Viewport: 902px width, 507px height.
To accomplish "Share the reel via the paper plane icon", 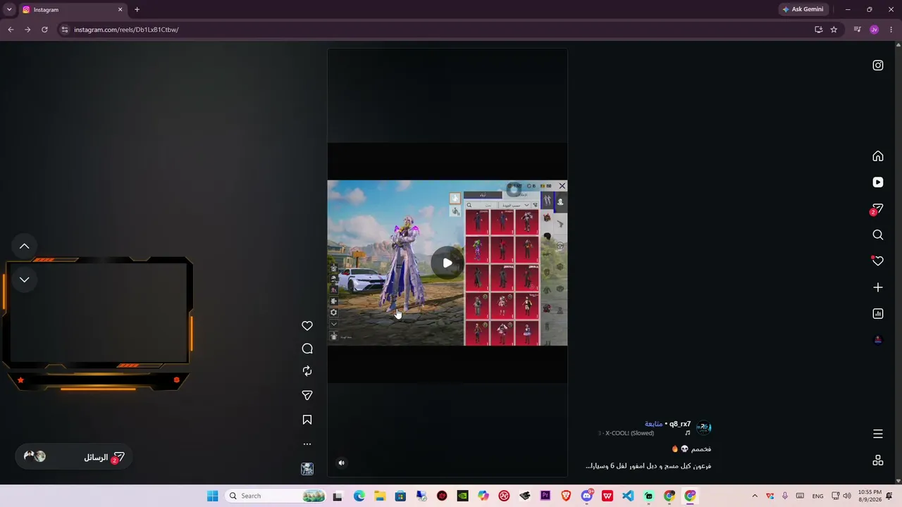I will point(307,396).
